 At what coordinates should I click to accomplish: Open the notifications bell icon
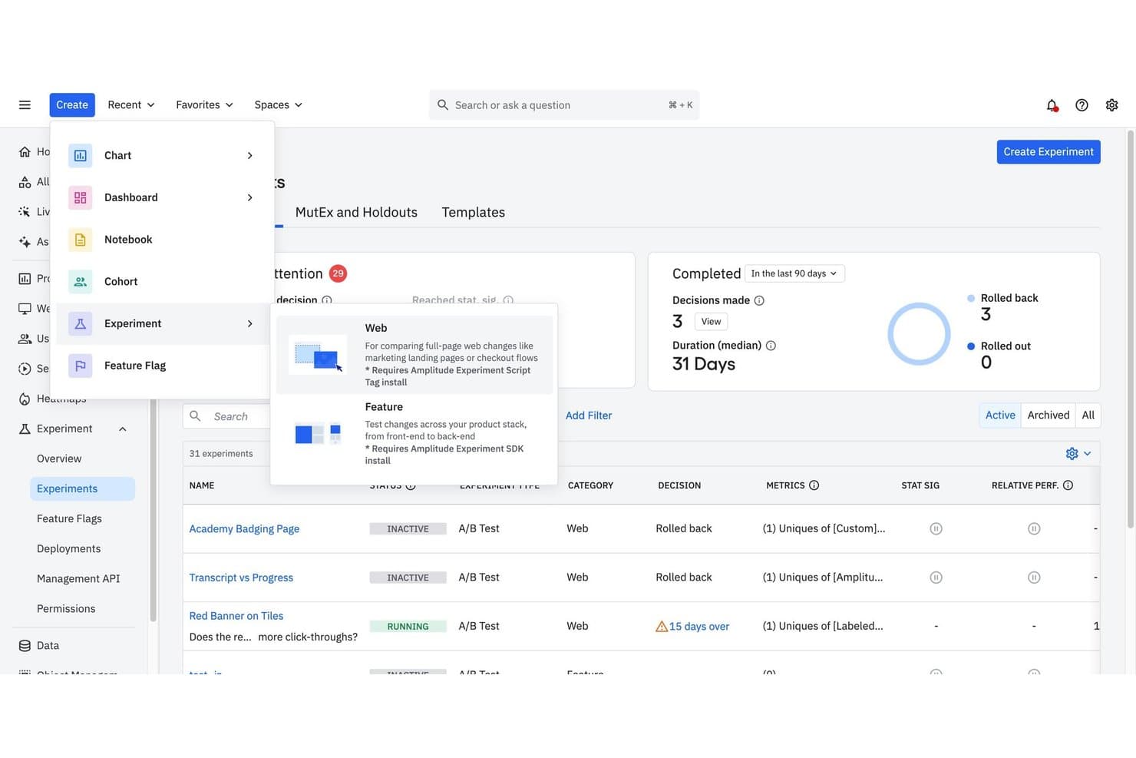pyautogui.click(x=1052, y=105)
